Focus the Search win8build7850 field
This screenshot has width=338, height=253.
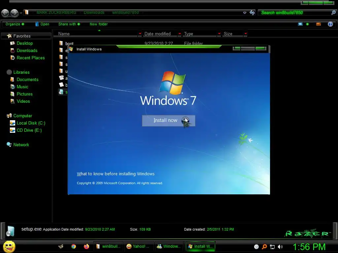pos(295,13)
